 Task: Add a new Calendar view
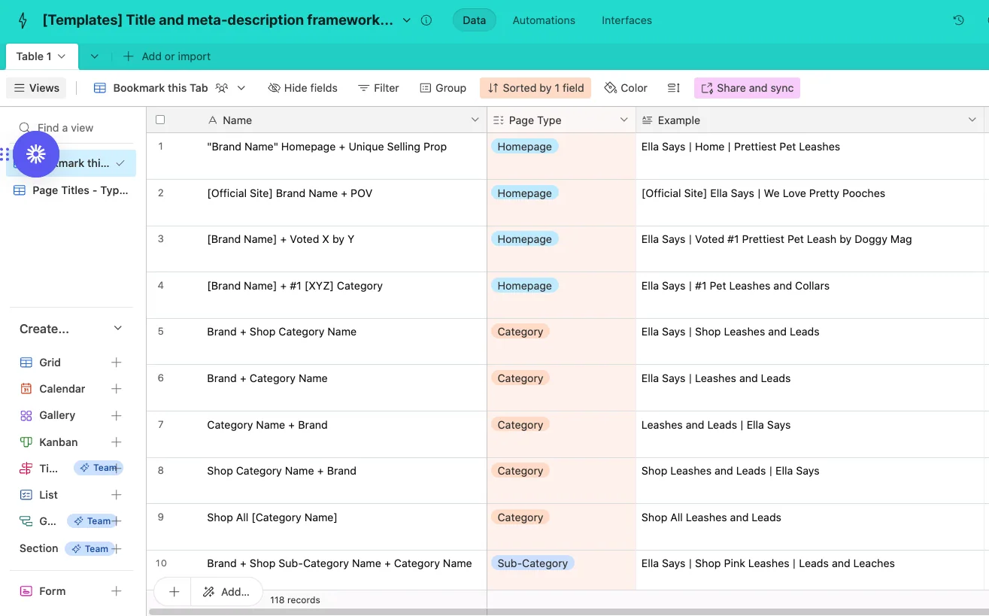117,389
